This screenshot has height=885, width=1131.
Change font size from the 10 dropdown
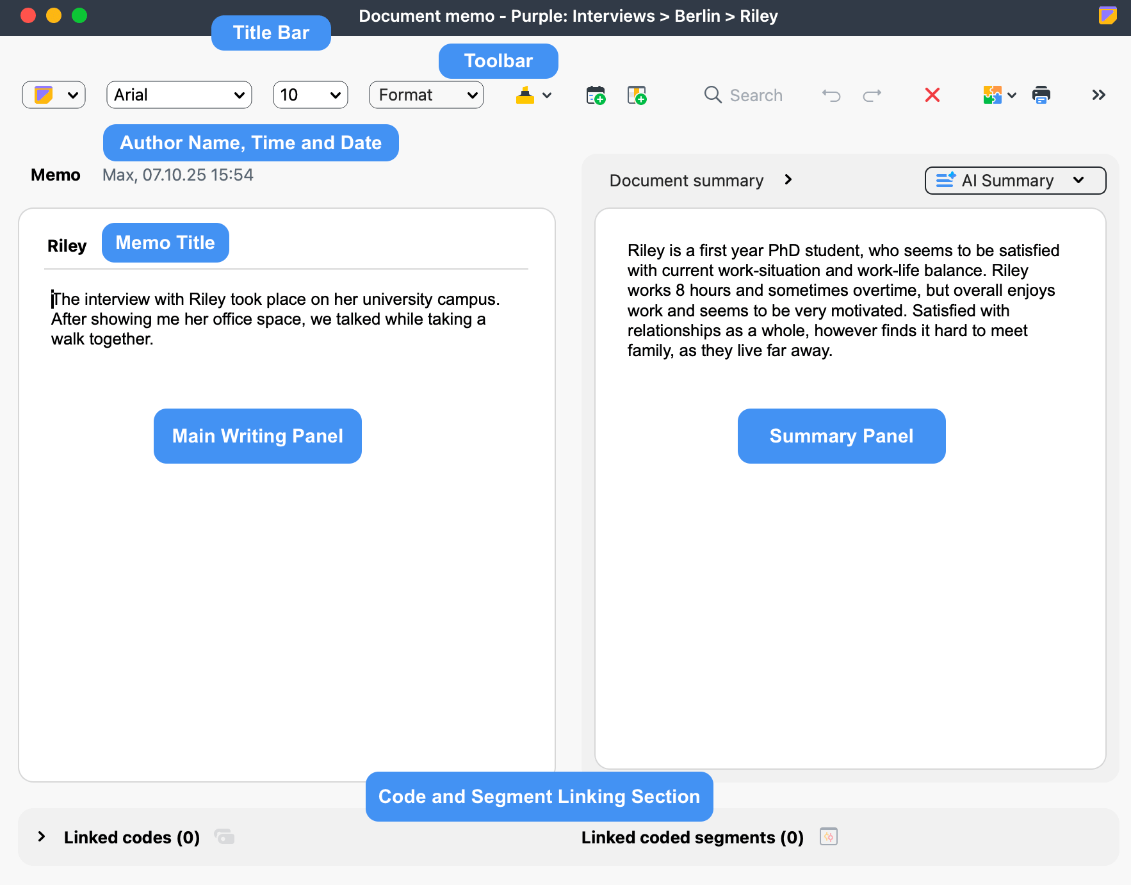[310, 95]
